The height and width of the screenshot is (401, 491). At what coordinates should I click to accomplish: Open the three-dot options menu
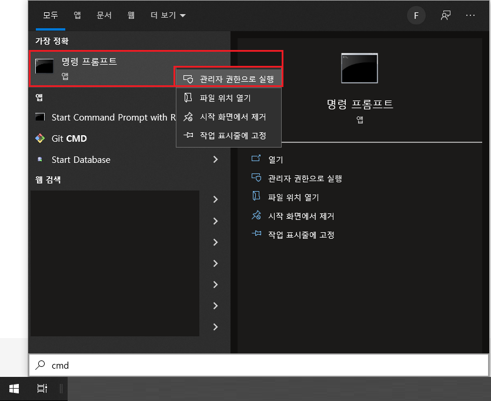click(470, 15)
